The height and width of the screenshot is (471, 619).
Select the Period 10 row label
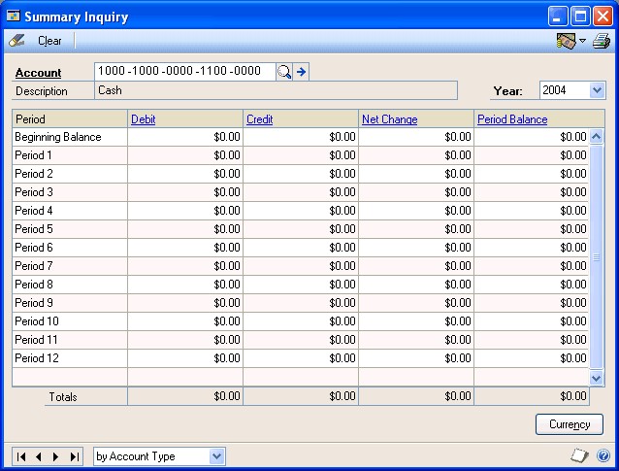pos(37,321)
